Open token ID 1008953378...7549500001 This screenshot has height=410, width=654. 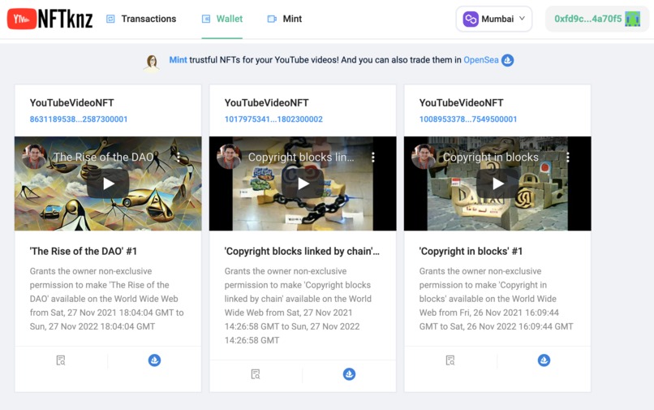468,119
